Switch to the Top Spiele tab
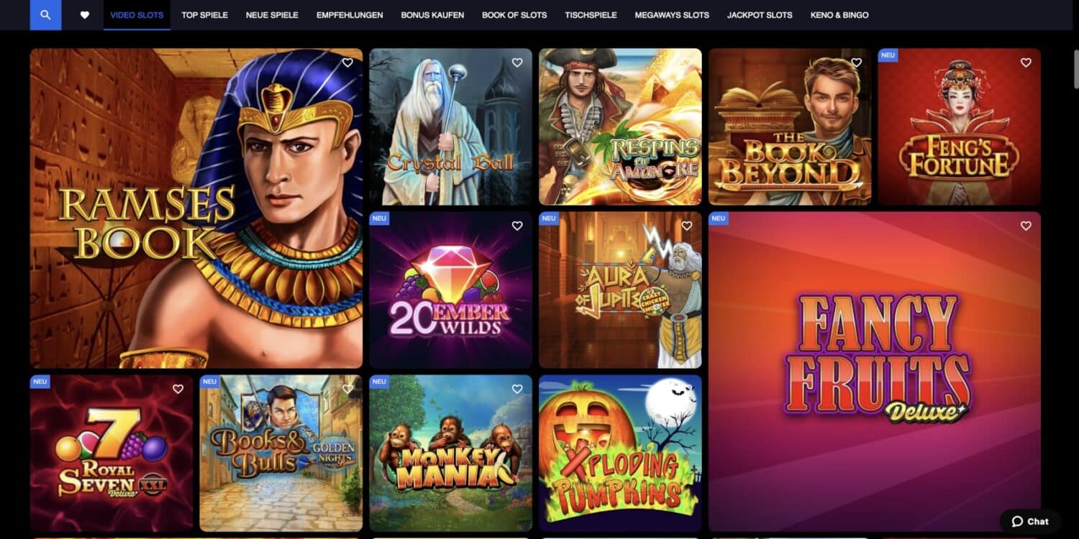Viewport: 1079px width, 539px height. pos(204,14)
